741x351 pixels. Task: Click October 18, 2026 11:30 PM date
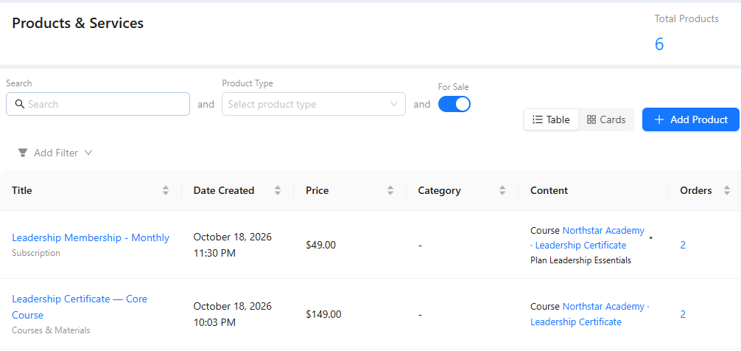233,245
